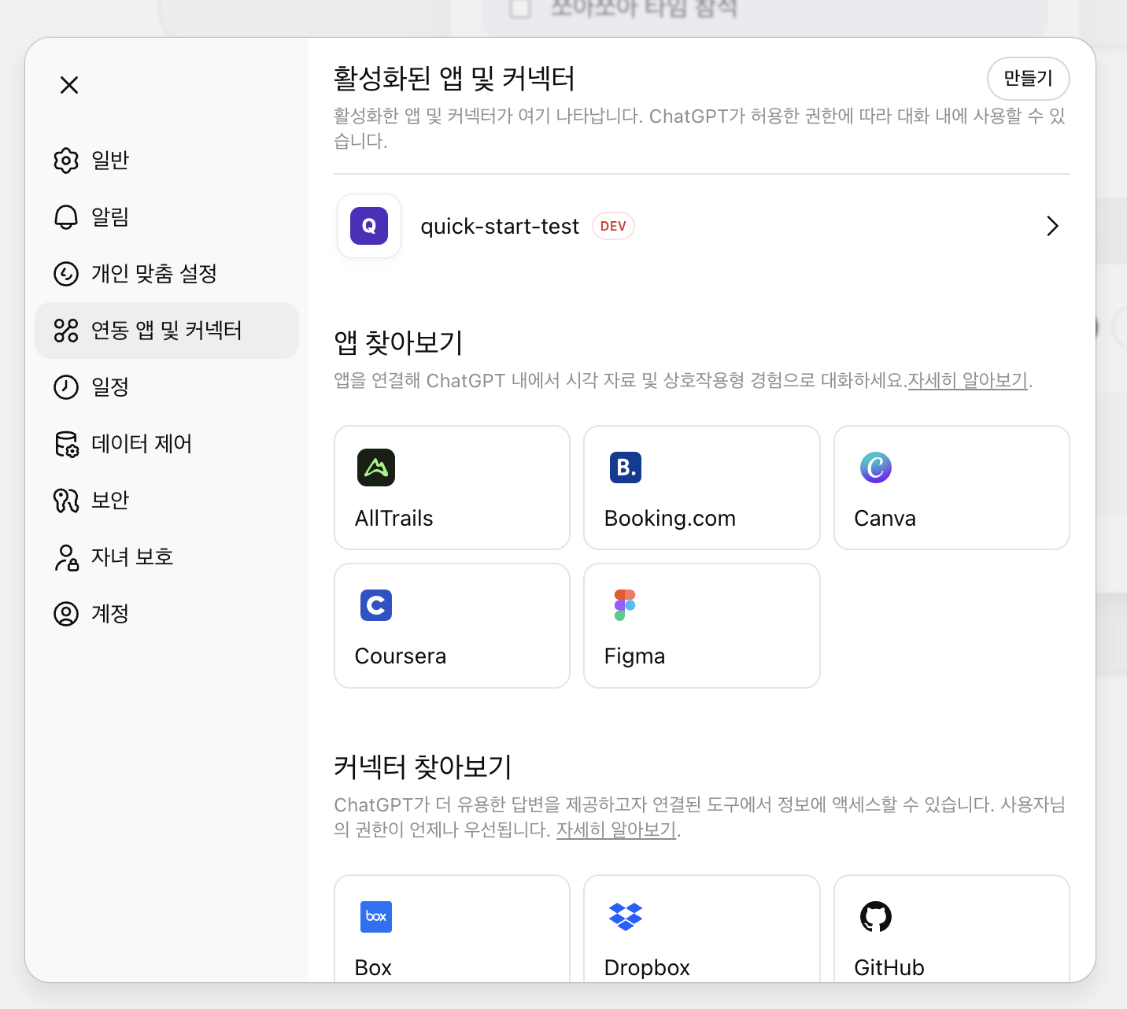The image size is (1127, 1009).
Task: Go to the 일정 tab
Action: click(167, 387)
